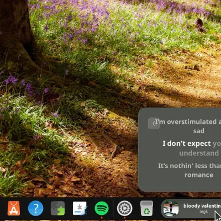Image resolution: width=221 pixels, height=221 pixels.
Task: Click the artist name "mgk"
Action: (x=204, y=212)
